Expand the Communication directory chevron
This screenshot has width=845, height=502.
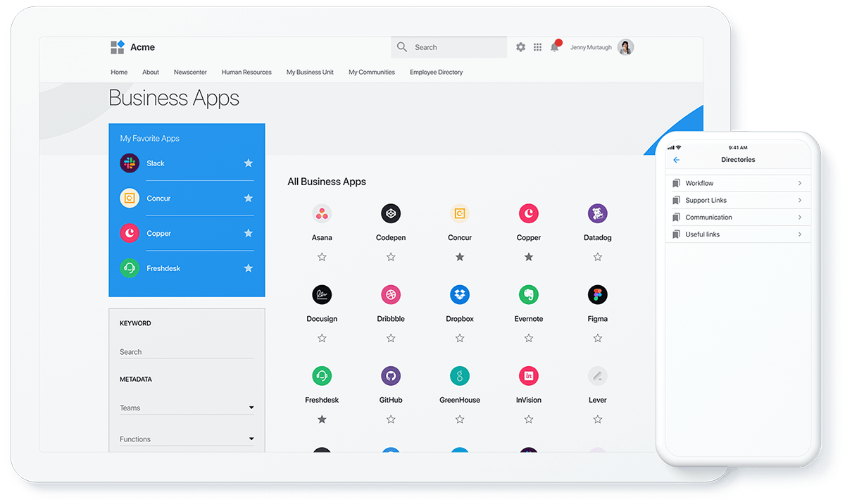(x=800, y=218)
